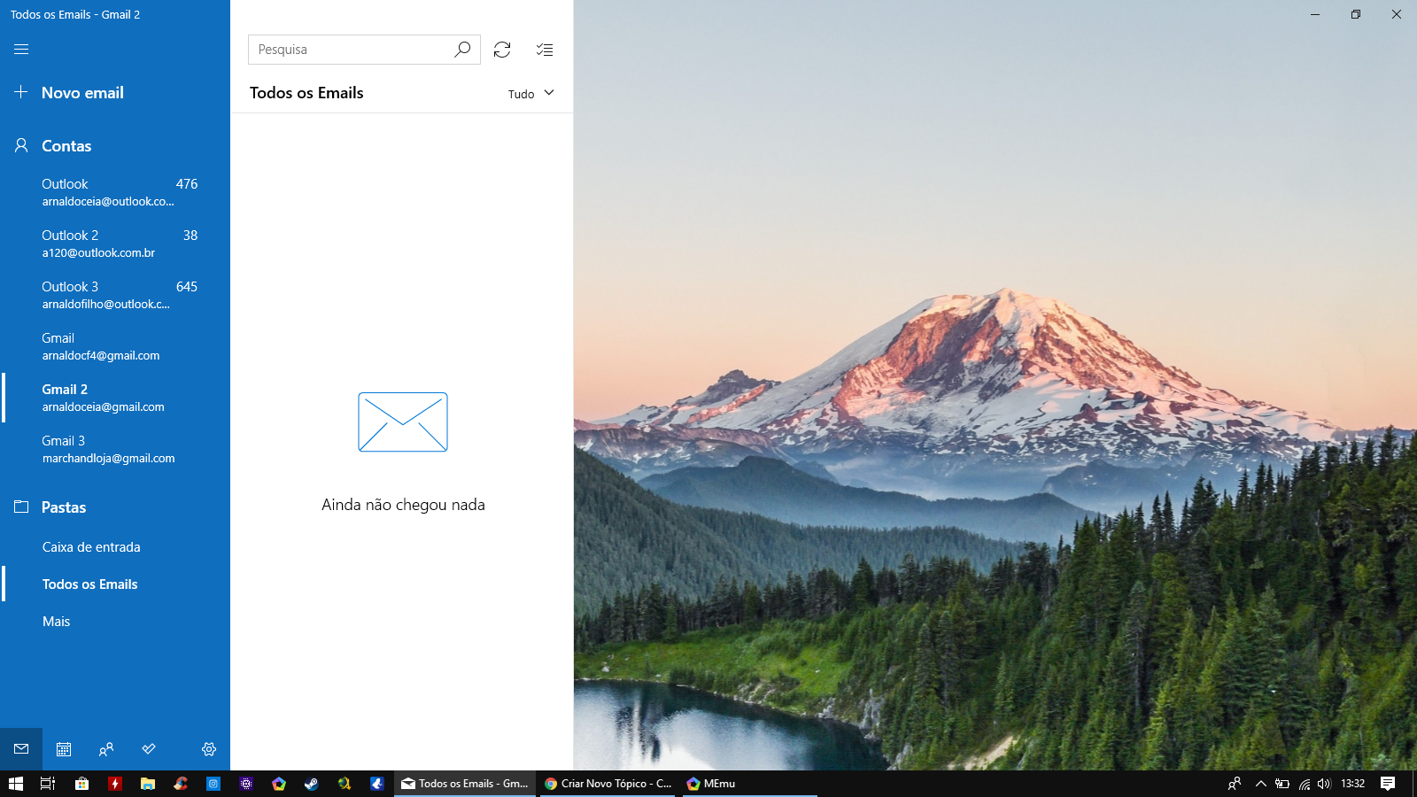Open Task View on the taskbar
The height and width of the screenshot is (797, 1417).
pos(48,784)
